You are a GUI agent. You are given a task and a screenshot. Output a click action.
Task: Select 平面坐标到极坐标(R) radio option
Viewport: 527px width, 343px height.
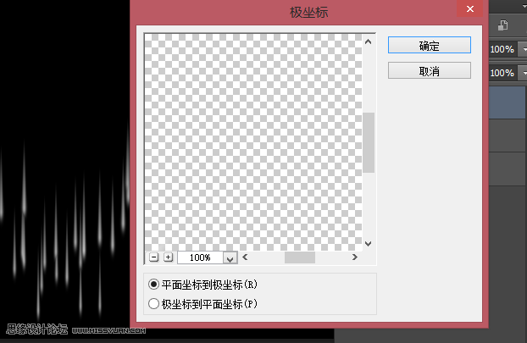click(154, 285)
